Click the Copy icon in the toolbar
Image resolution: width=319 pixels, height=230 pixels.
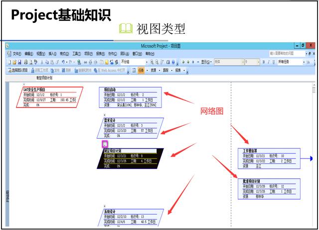(x=47, y=62)
